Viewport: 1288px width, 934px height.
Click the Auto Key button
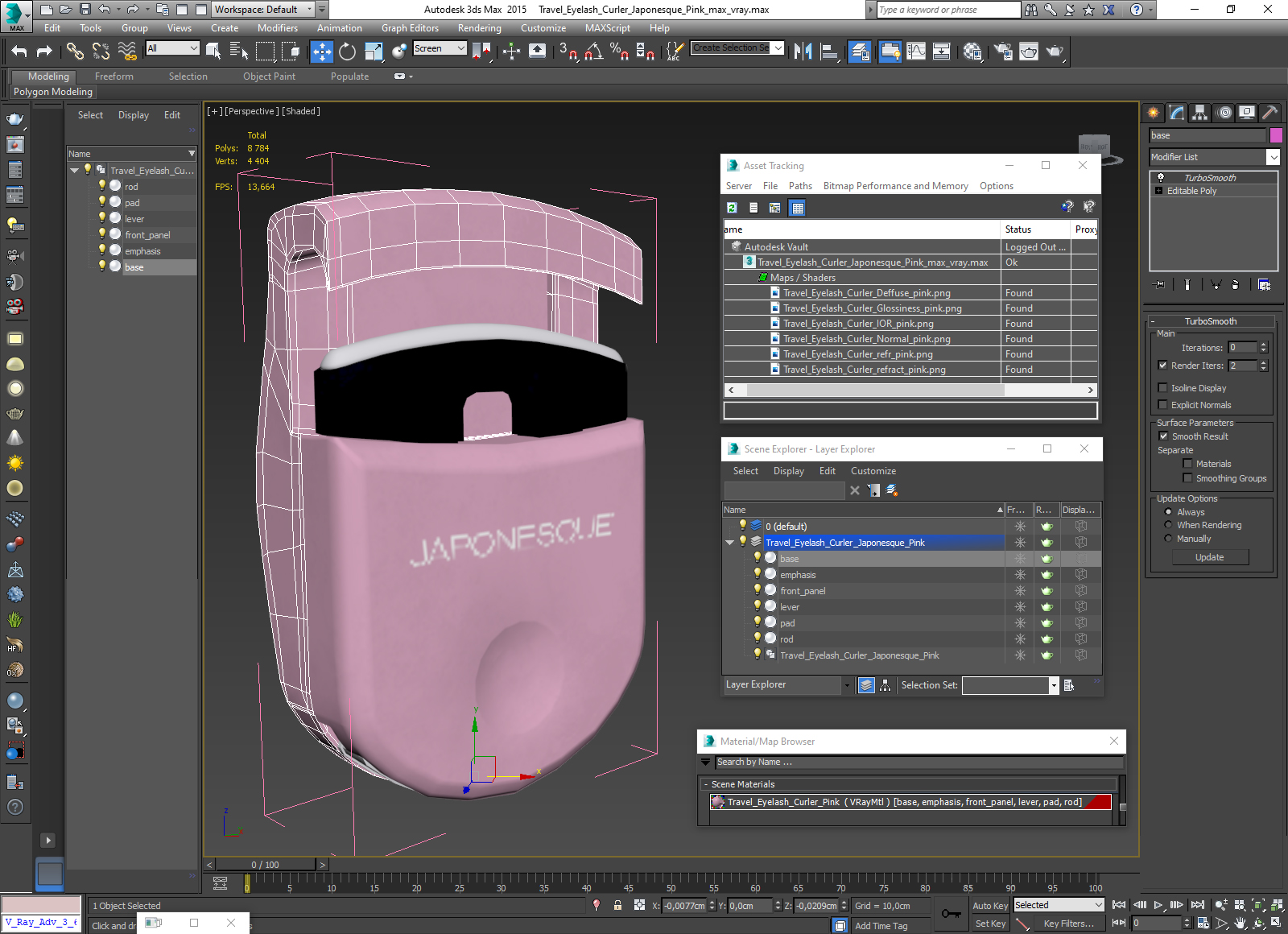[x=990, y=906]
